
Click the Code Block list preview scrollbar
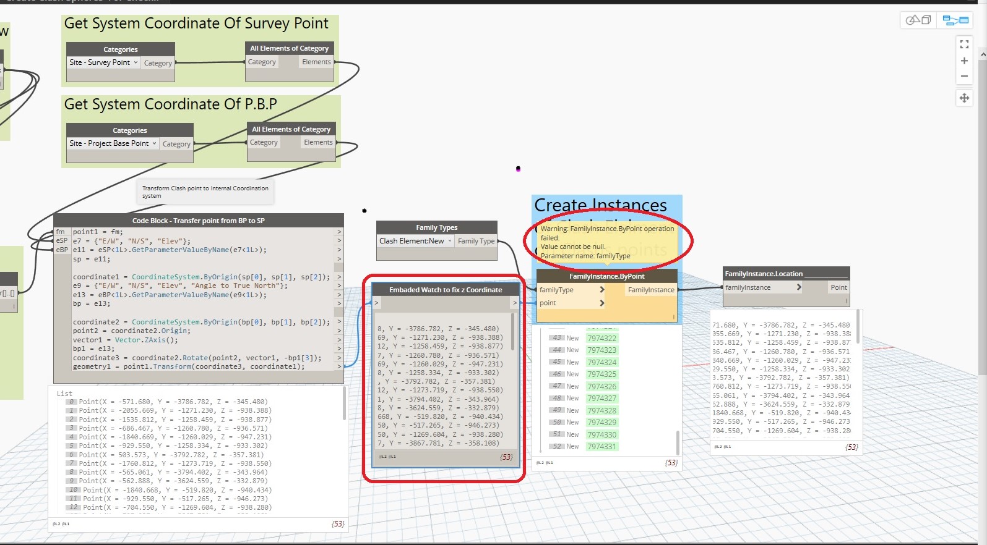(x=344, y=405)
